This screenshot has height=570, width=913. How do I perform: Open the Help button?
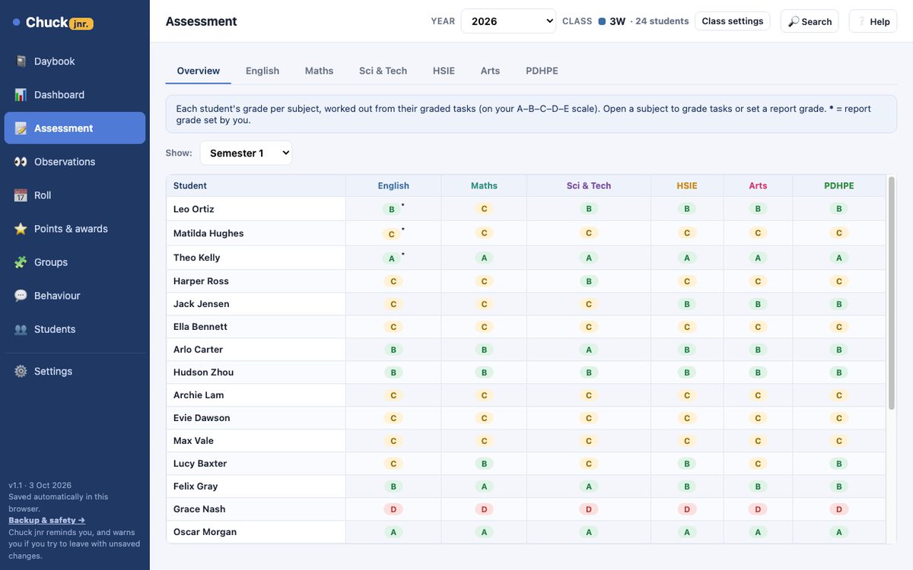[x=873, y=21]
